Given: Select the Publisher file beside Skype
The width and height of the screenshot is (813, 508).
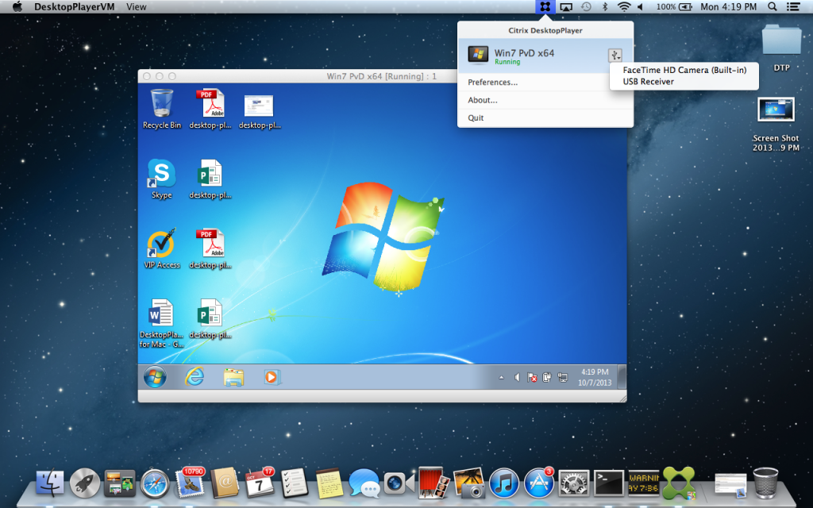Looking at the screenshot, I should (x=210, y=179).
